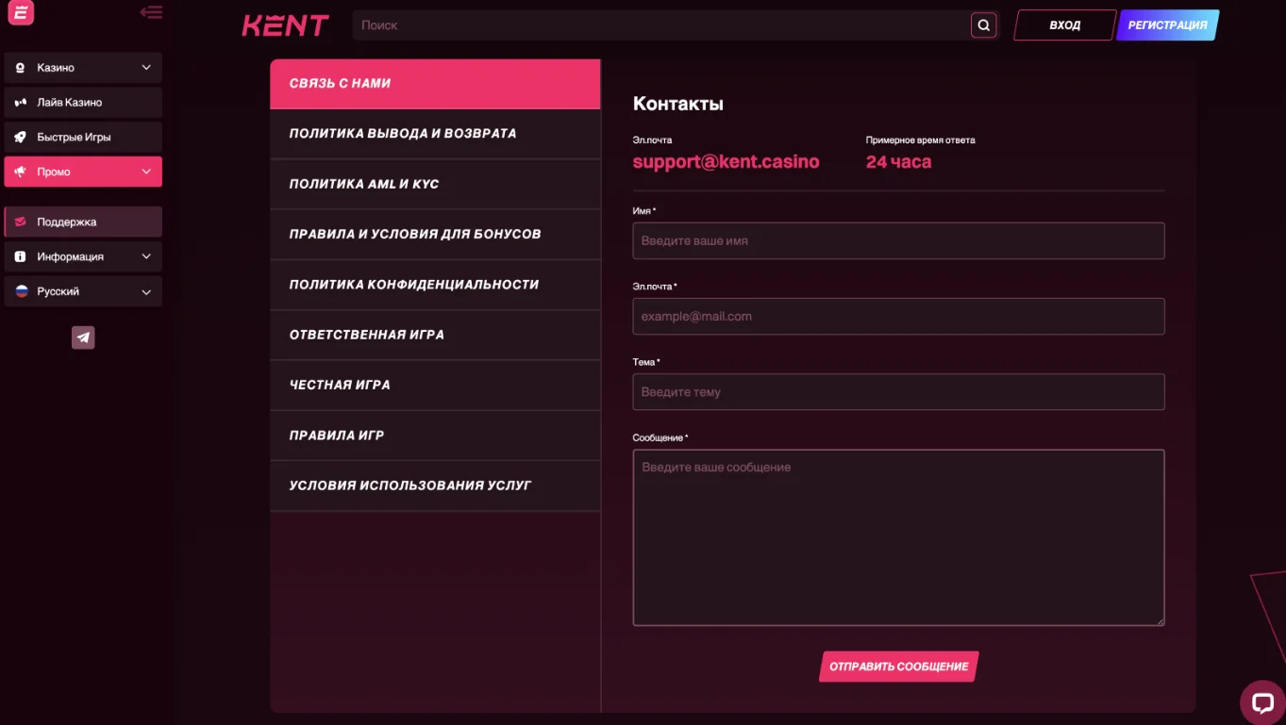Click the pink logo icon in top-left corner
Screen dimensions: 1286x725
click(x=20, y=12)
